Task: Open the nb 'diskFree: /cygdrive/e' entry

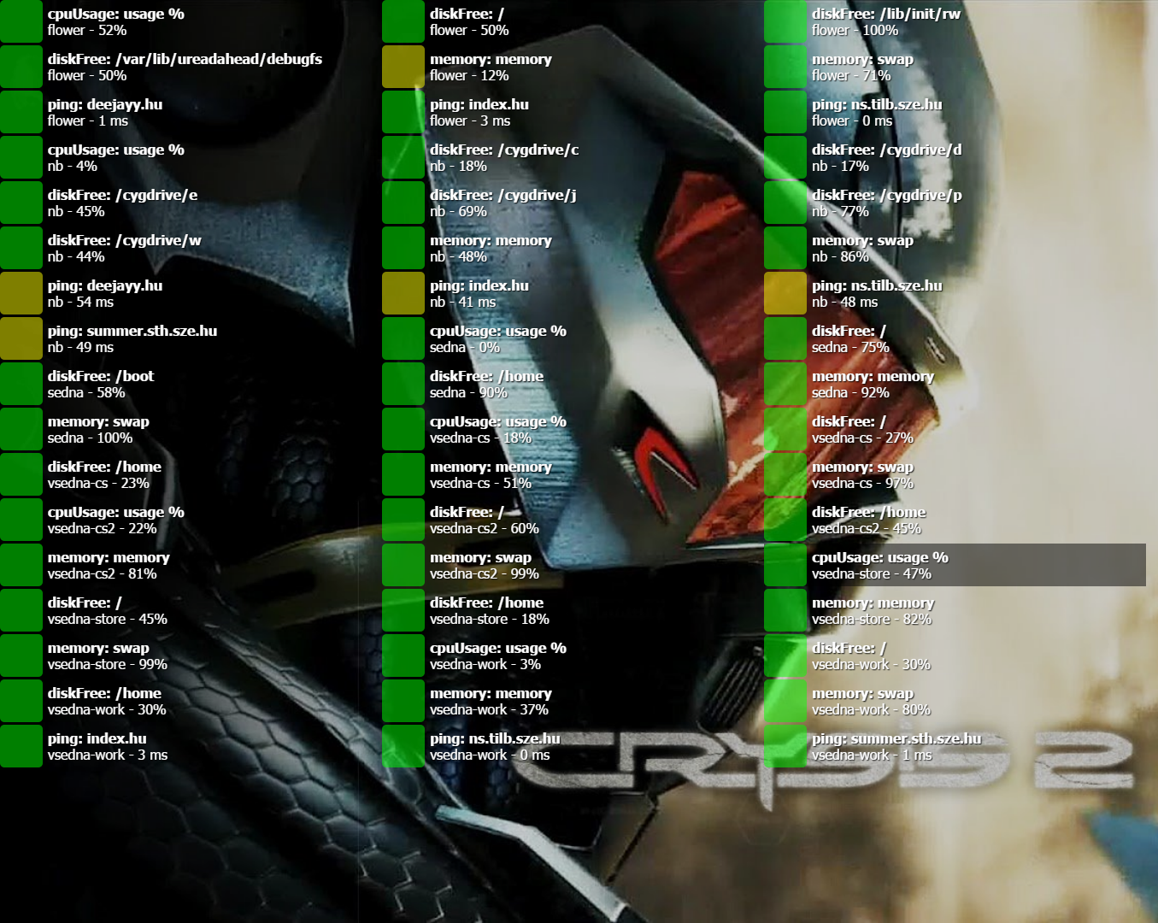Action: (x=191, y=203)
